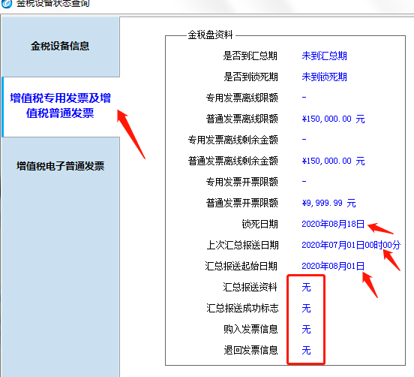Click the 是否到汇总期 label
Screen dimensions: 414x377
coord(250,56)
